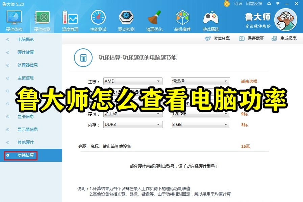Open the 内存 type dropdown showing DDR3
Viewport: 303px width, 202px height.
pos(133,125)
